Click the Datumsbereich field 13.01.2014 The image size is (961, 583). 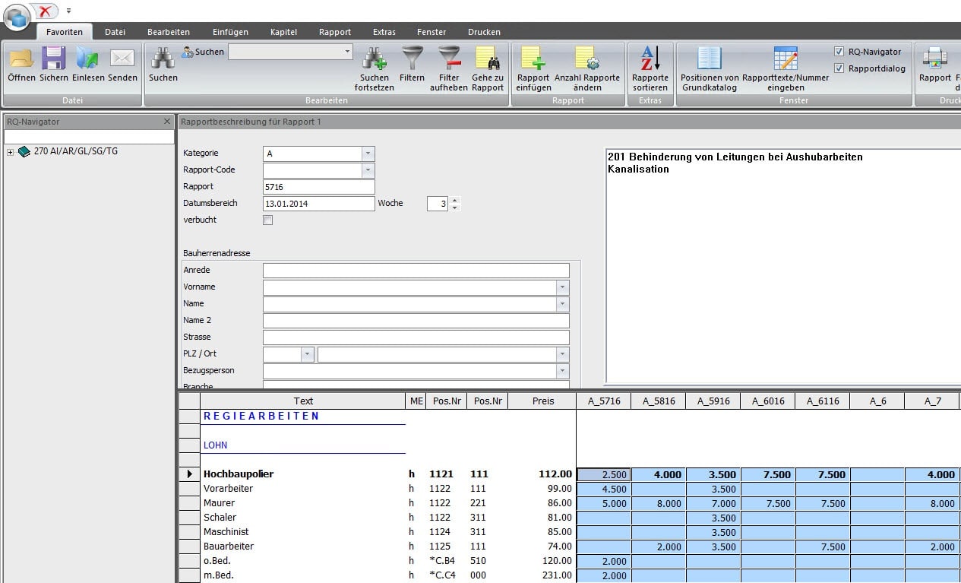[x=319, y=204]
